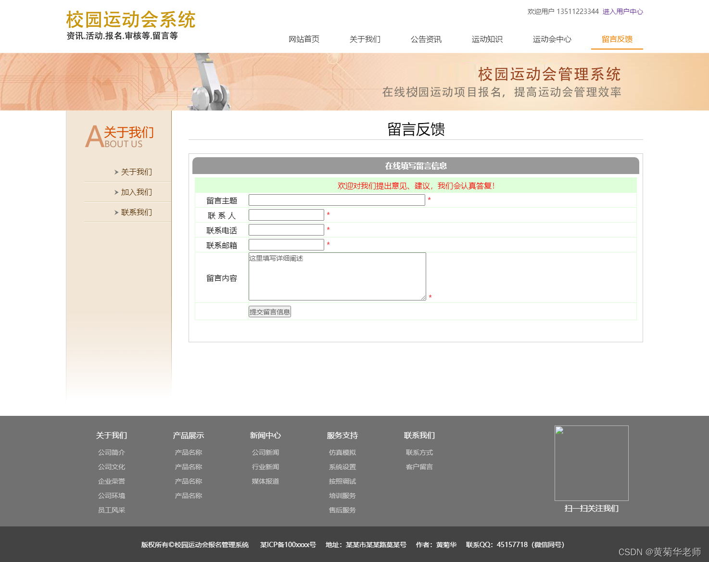Click the QR code image placeholder in footer
The height and width of the screenshot is (562, 709).
pos(592,463)
